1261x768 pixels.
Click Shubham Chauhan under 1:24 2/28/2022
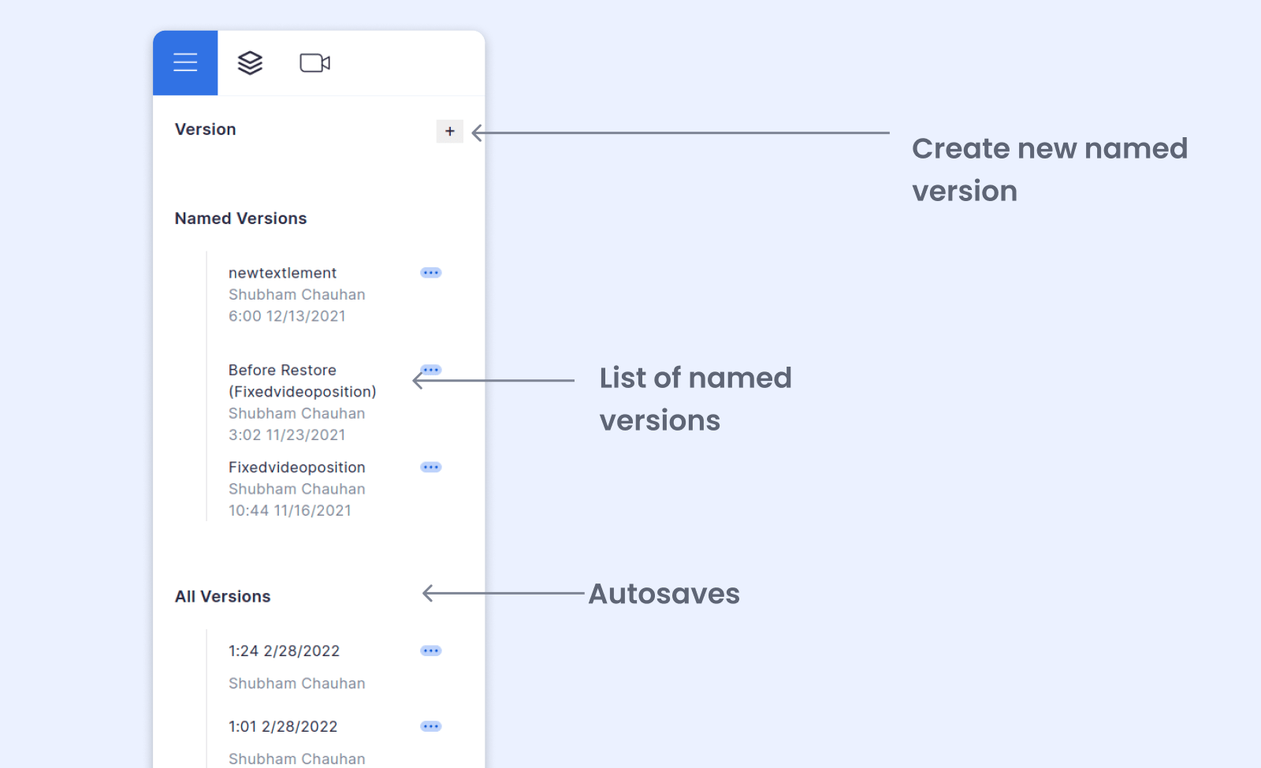coord(296,684)
